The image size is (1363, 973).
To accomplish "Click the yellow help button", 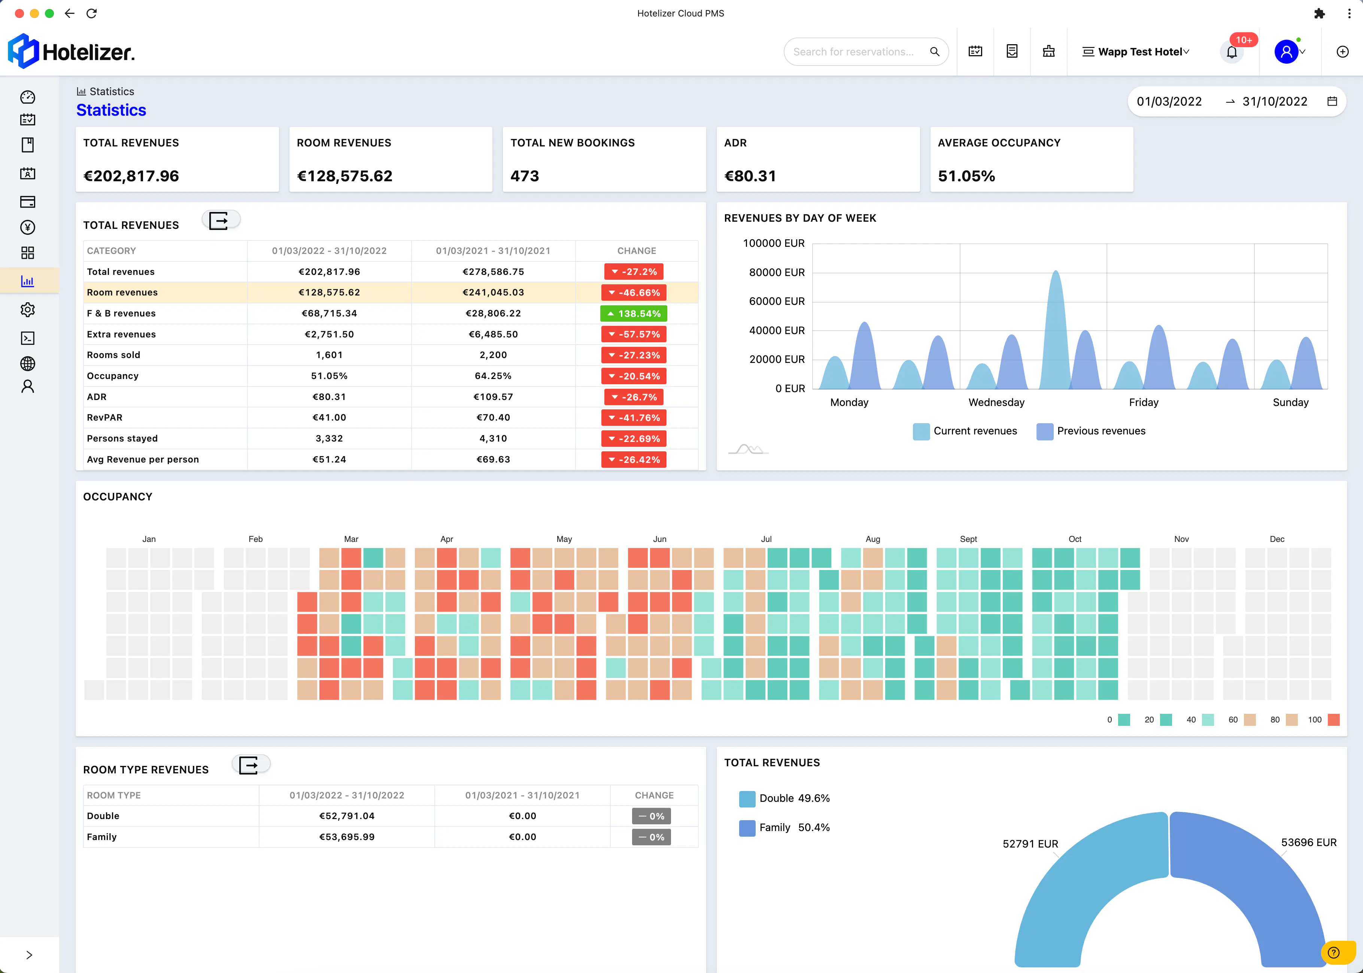I will pos(1338,953).
